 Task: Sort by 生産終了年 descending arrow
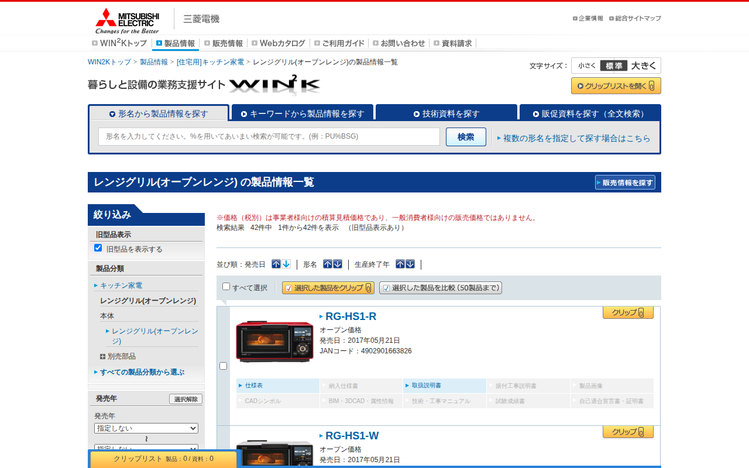(410, 264)
